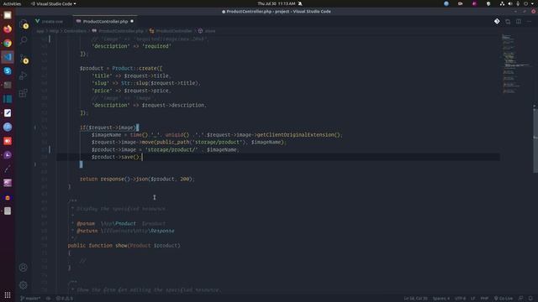The width and height of the screenshot is (538, 302).
Task: Open the Extensions view
Action: (24, 93)
